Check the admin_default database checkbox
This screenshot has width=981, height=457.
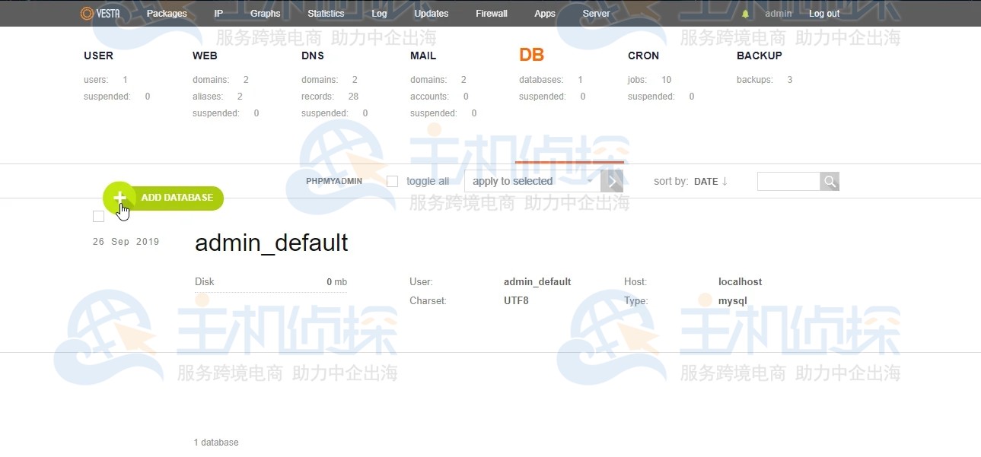click(x=98, y=216)
